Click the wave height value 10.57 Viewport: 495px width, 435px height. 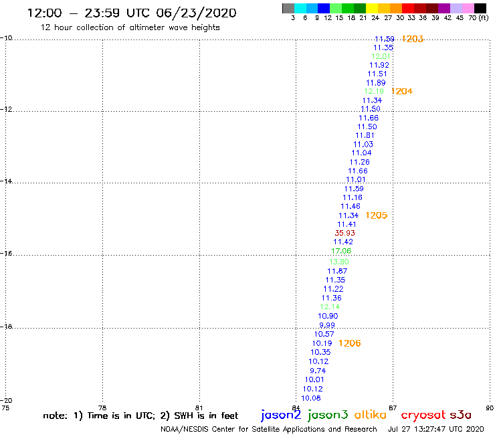(324, 334)
